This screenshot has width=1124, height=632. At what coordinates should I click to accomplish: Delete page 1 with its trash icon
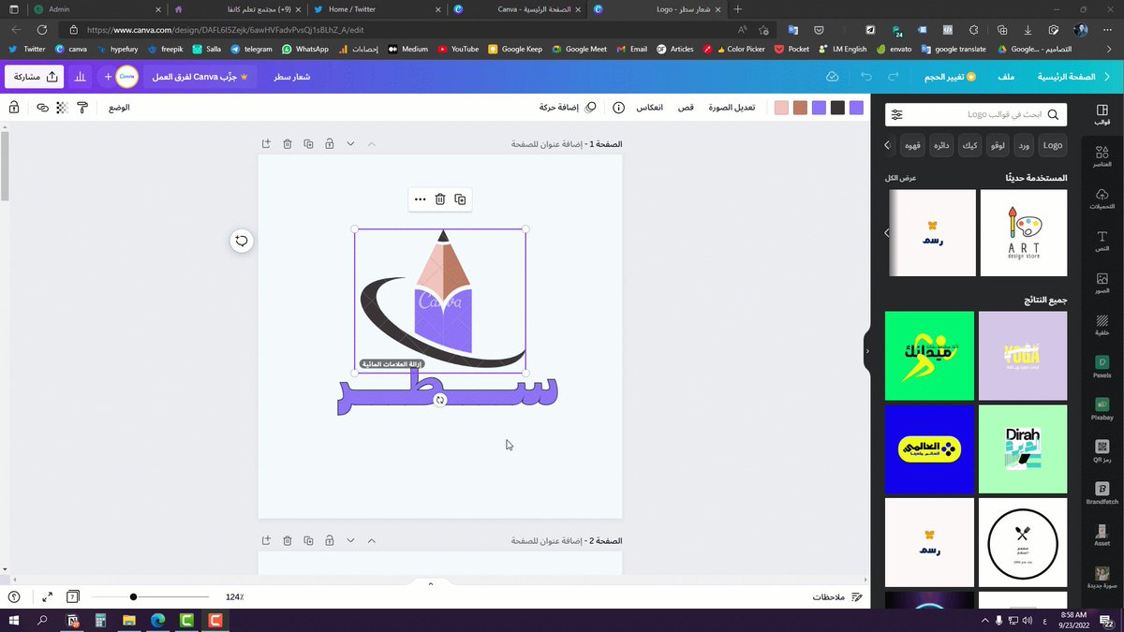[288, 144]
